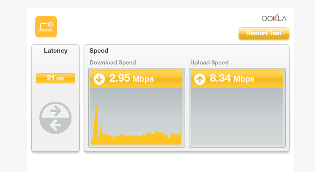Viewport: 315px width, 172px height.
Task: Select the Latency panel heading
Action: (x=56, y=51)
